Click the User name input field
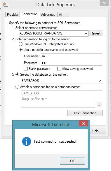 [x=72, y=56]
